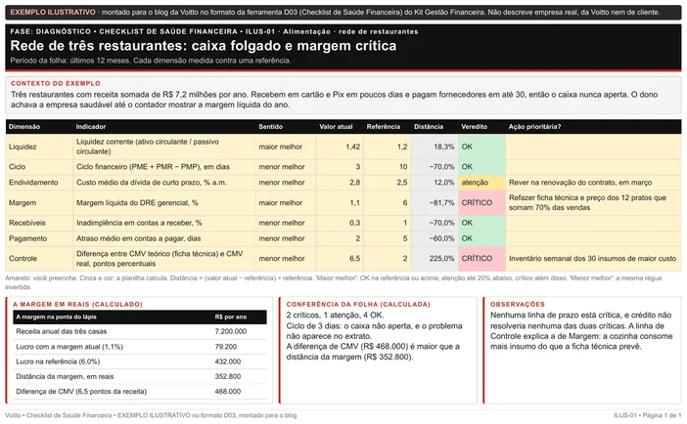This screenshot has height=424, width=687.
Task: Click the 'Pagamento' dimension cell
Action: tap(39, 238)
